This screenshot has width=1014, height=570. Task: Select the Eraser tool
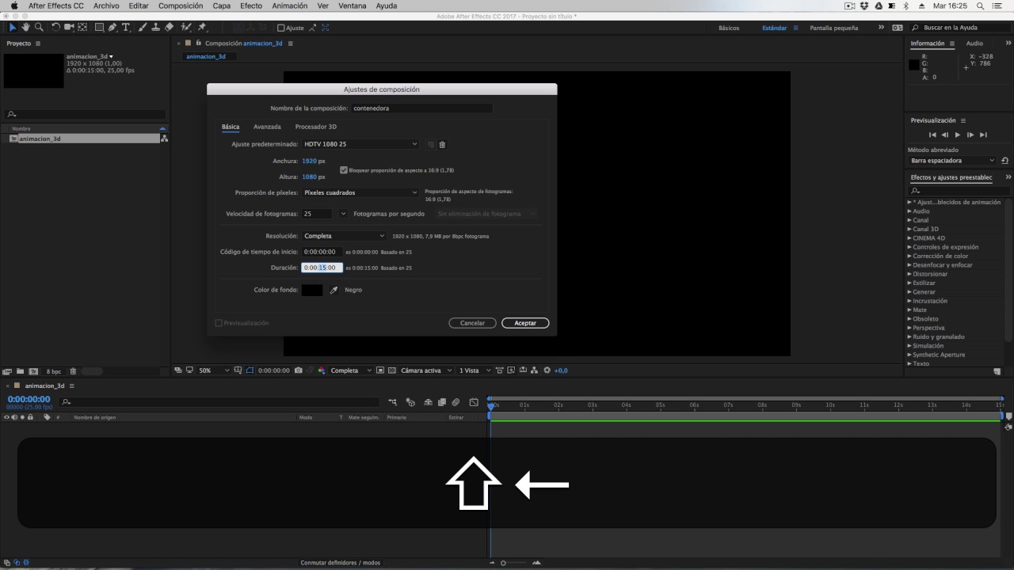(x=170, y=28)
